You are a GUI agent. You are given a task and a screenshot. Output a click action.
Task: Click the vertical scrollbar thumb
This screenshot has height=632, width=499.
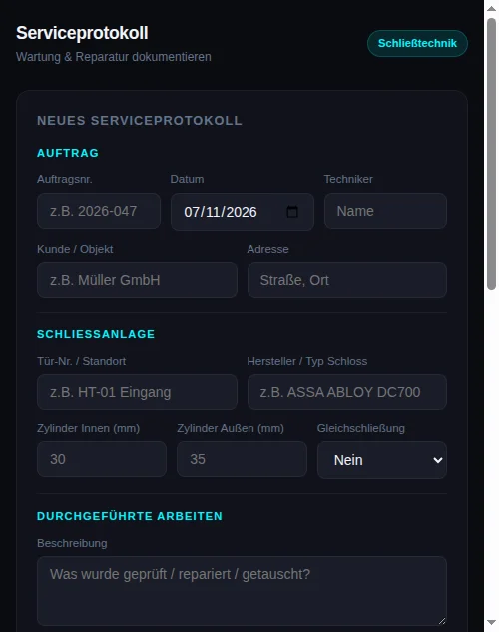click(491, 154)
